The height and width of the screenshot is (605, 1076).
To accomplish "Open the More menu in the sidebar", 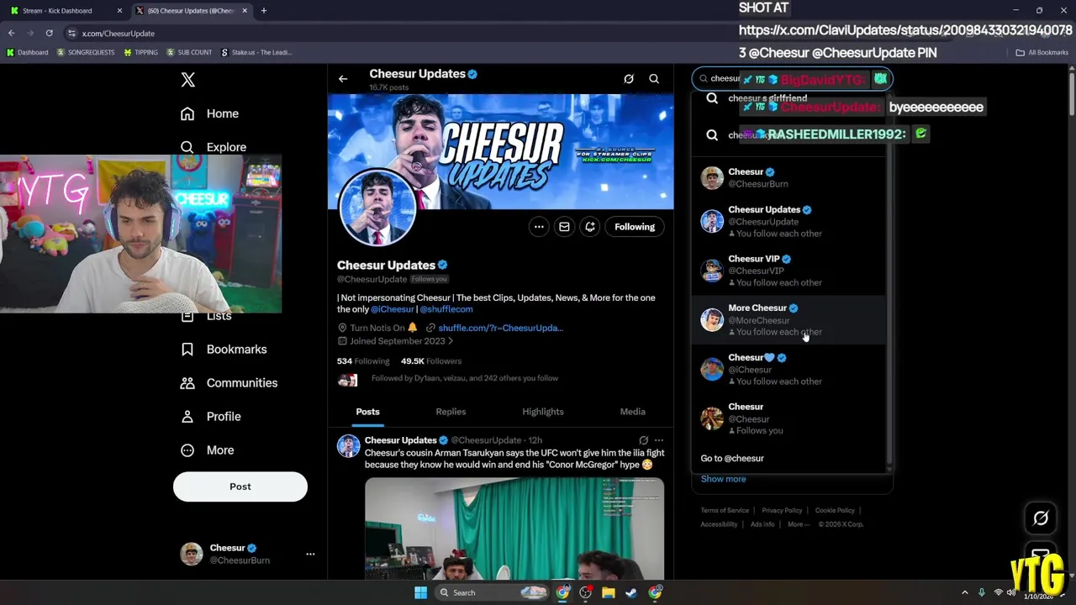I will (208, 450).
